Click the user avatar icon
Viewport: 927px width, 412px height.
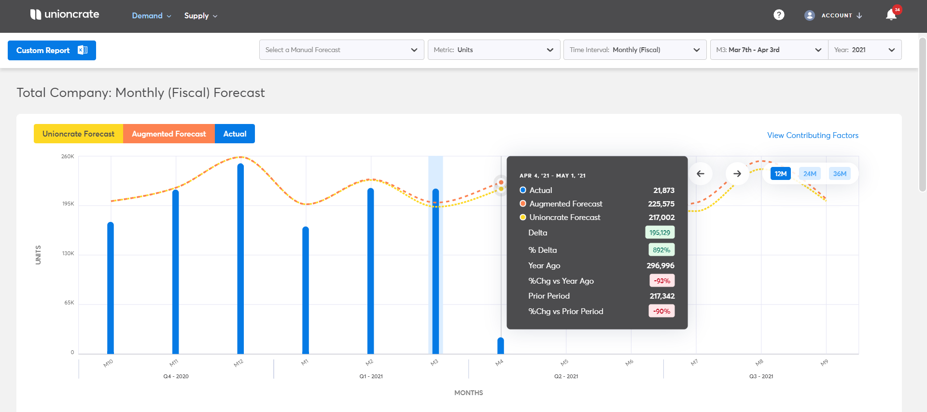pyautogui.click(x=809, y=15)
